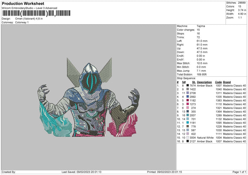This screenshot has height=175, width=248.
Task: Click the St. column header
Action: click(x=194, y=82)
